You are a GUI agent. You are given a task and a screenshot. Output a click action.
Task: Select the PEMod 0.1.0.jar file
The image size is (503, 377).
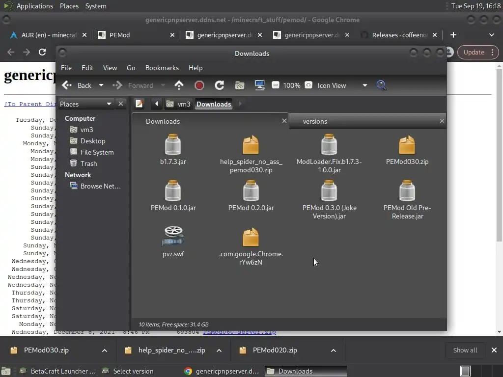pyautogui.click(x=173, y=195)
